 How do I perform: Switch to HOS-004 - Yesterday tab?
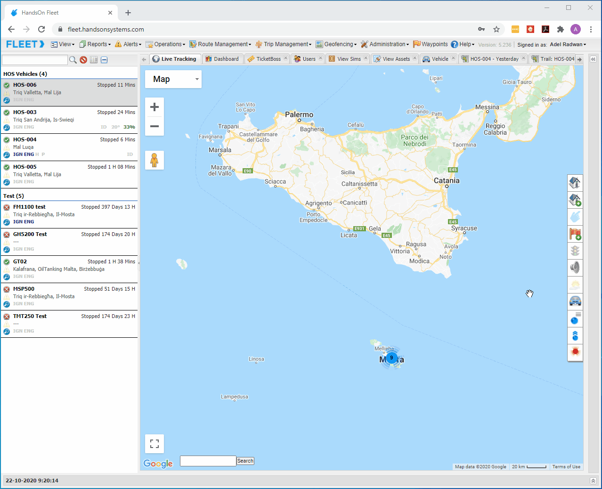click(x=490, y=59)
